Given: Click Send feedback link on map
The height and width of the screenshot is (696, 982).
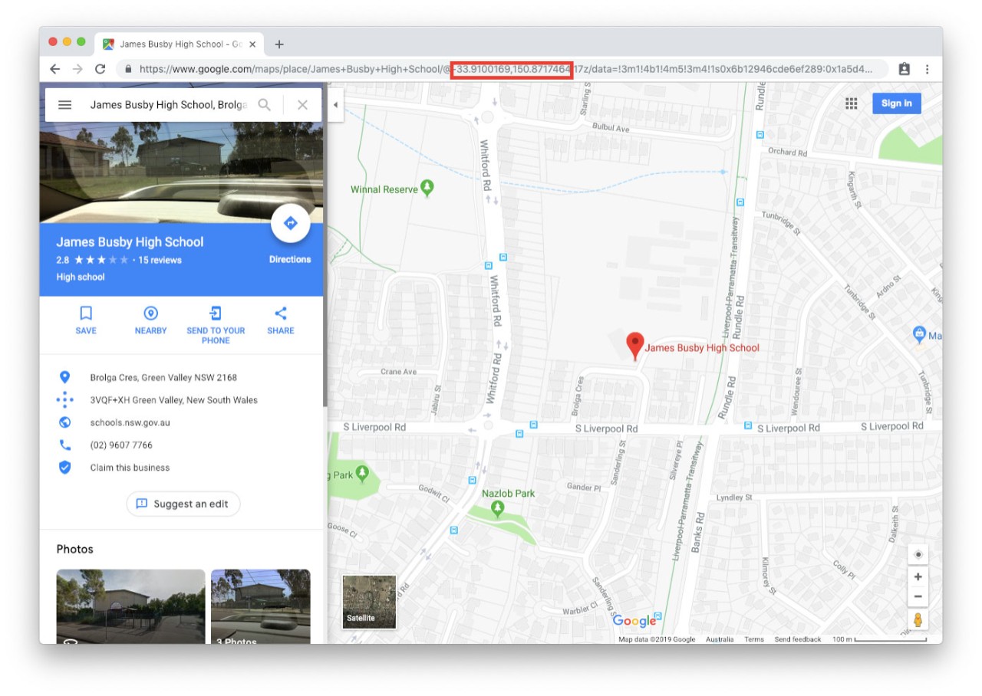Looking at the screenshot, I should click(x=798, y=639).
